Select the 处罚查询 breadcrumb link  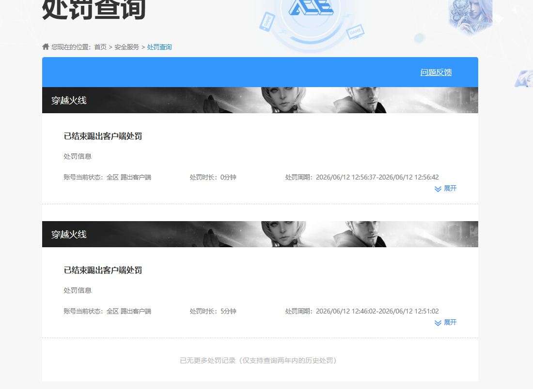[159, 47]
